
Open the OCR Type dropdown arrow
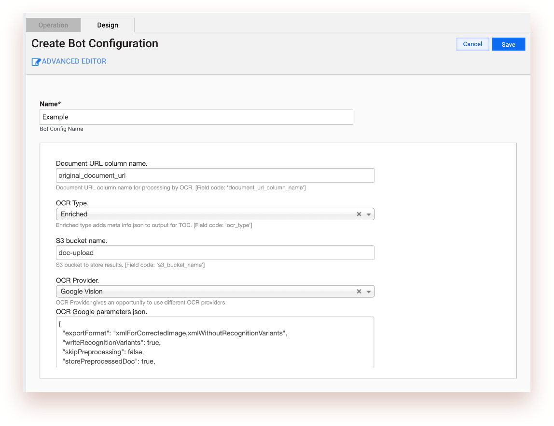pyautogui.click(x=369, y=214)
